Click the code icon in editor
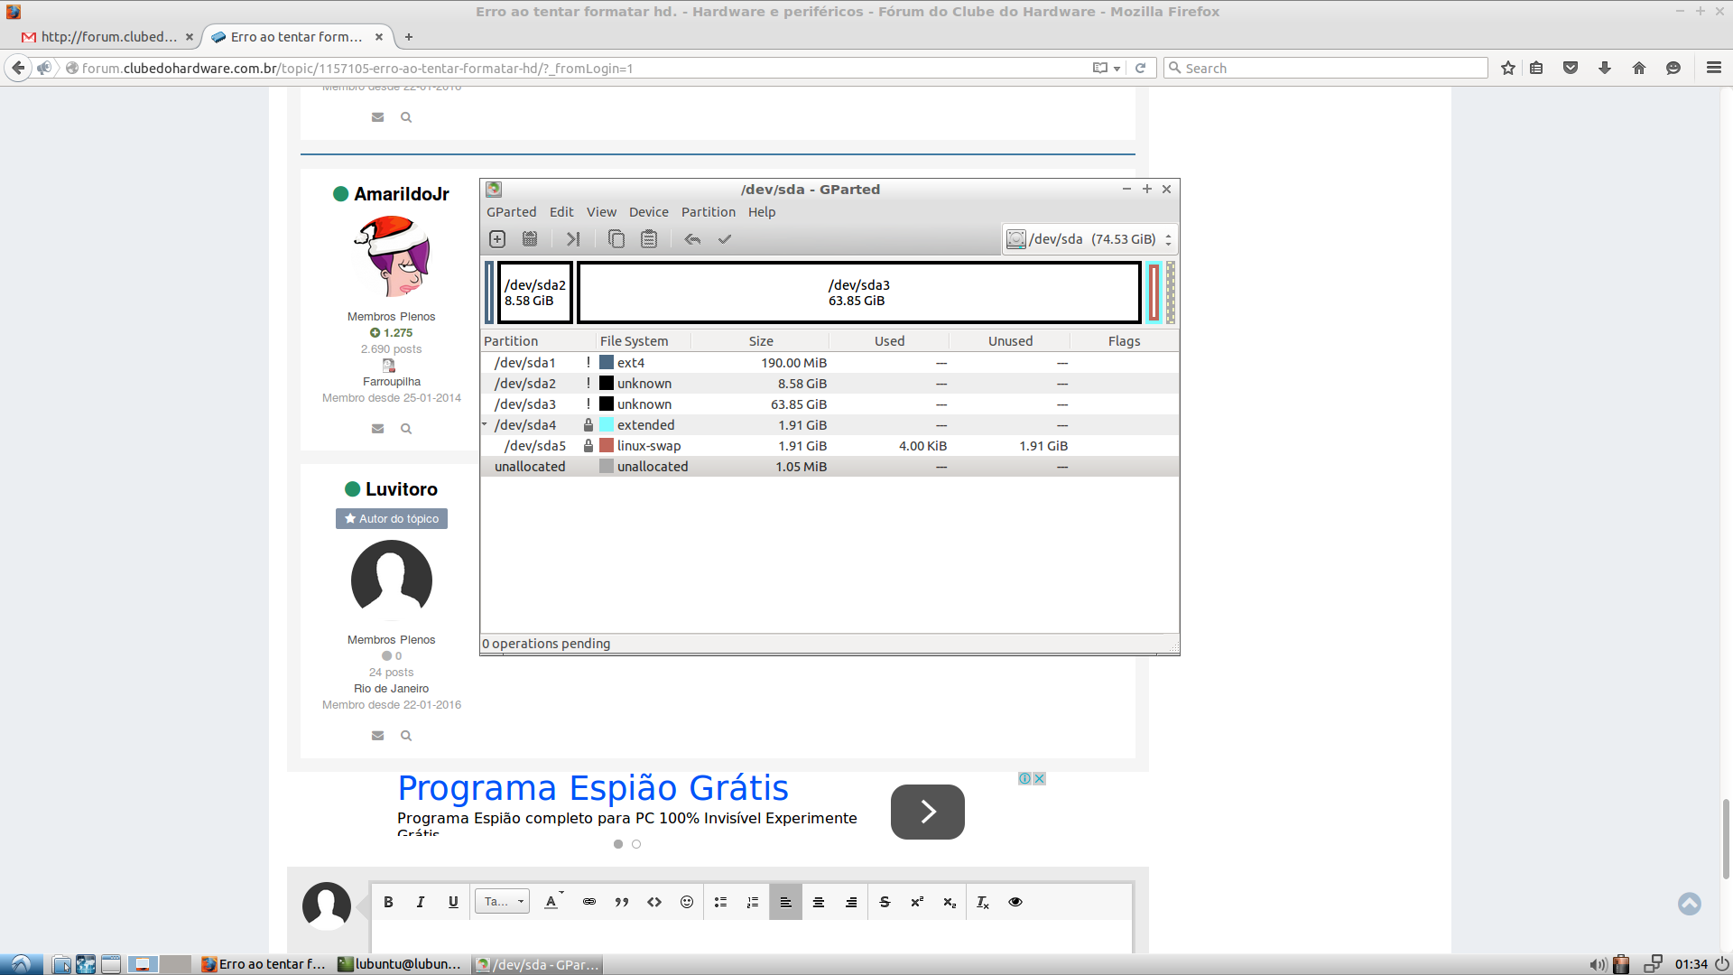Screen dimensions: 1733x975 coord(654,902)
